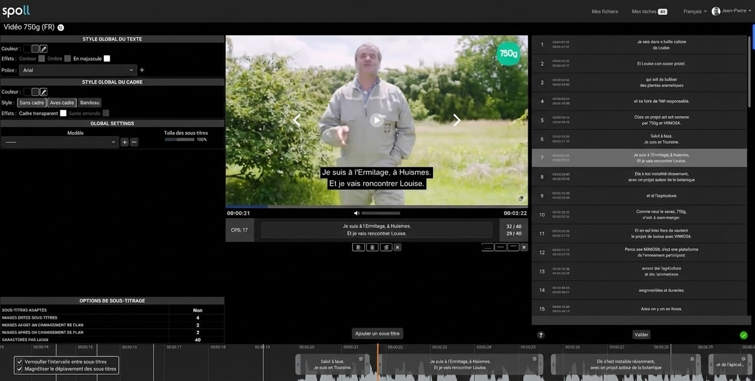Expand the Modèle dropdown
Screen dimensions: 755x381
60,142
